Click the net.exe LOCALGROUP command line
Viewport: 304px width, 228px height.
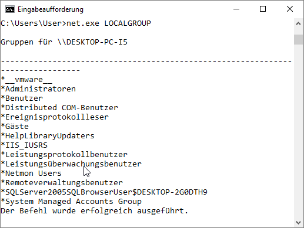(76, 23)
